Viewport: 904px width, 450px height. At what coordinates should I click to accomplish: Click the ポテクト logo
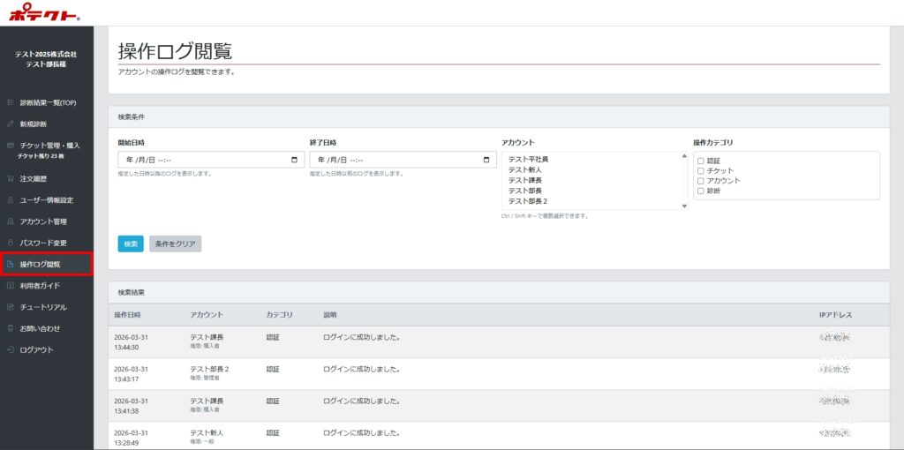point(44,11)
